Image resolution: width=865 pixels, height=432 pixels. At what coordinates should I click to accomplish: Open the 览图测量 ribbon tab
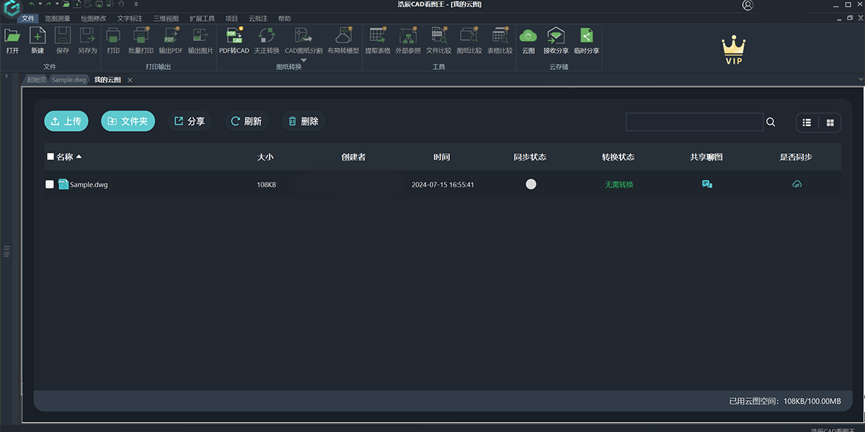point(58,18)
